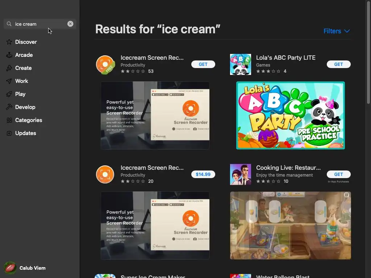This screenshot has height=278, width=371.
Task: Open the Discover section
Action: 26,42
